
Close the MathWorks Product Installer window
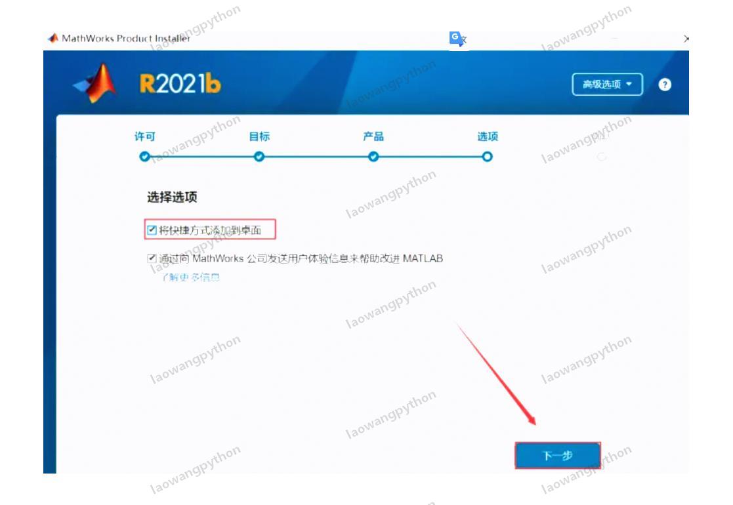coord(685,39)
